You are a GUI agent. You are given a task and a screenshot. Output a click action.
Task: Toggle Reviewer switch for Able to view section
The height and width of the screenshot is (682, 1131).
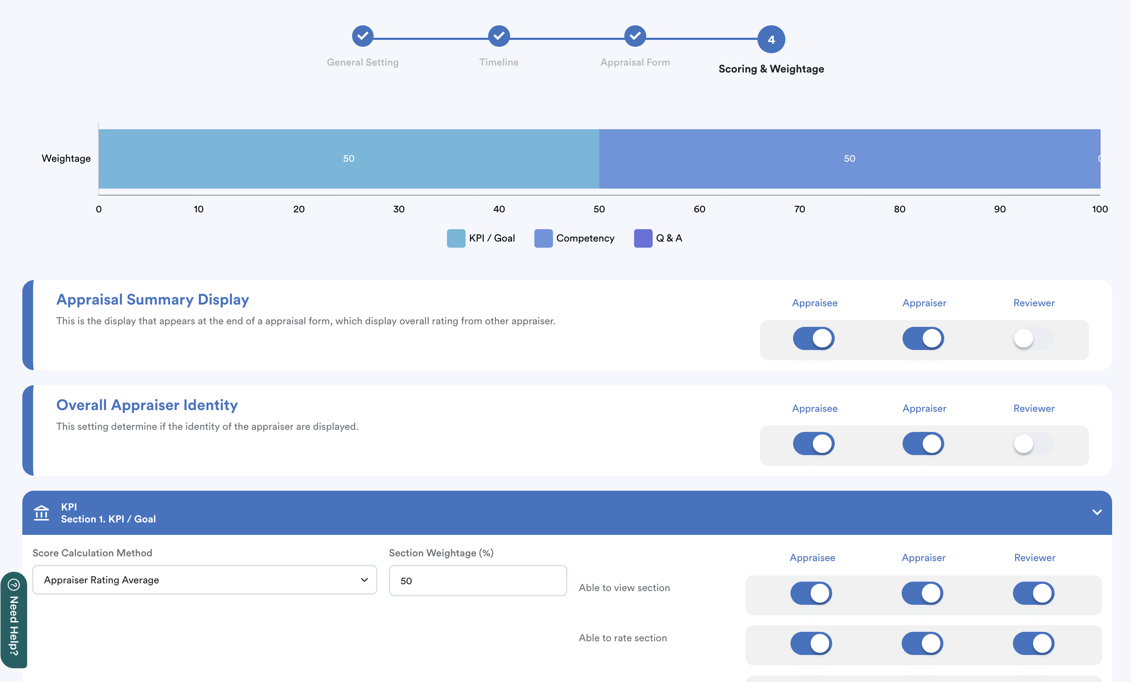point(1033,593)
